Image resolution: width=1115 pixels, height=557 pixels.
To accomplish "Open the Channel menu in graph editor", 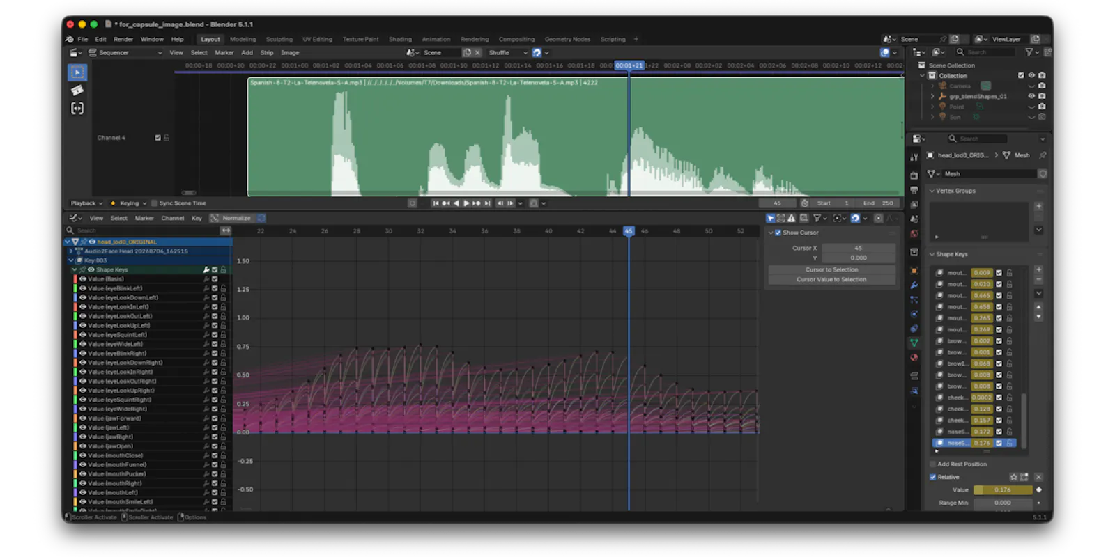I will pyautogui.click(x=173, y=218).
